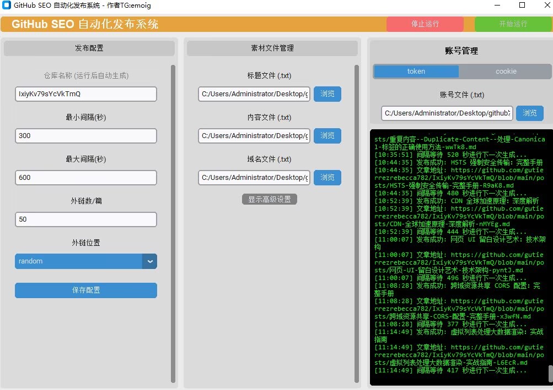Browse for the 标题文件 with 浏览
553x390 pixels.
pyautogui.click(x=327, y=94)
